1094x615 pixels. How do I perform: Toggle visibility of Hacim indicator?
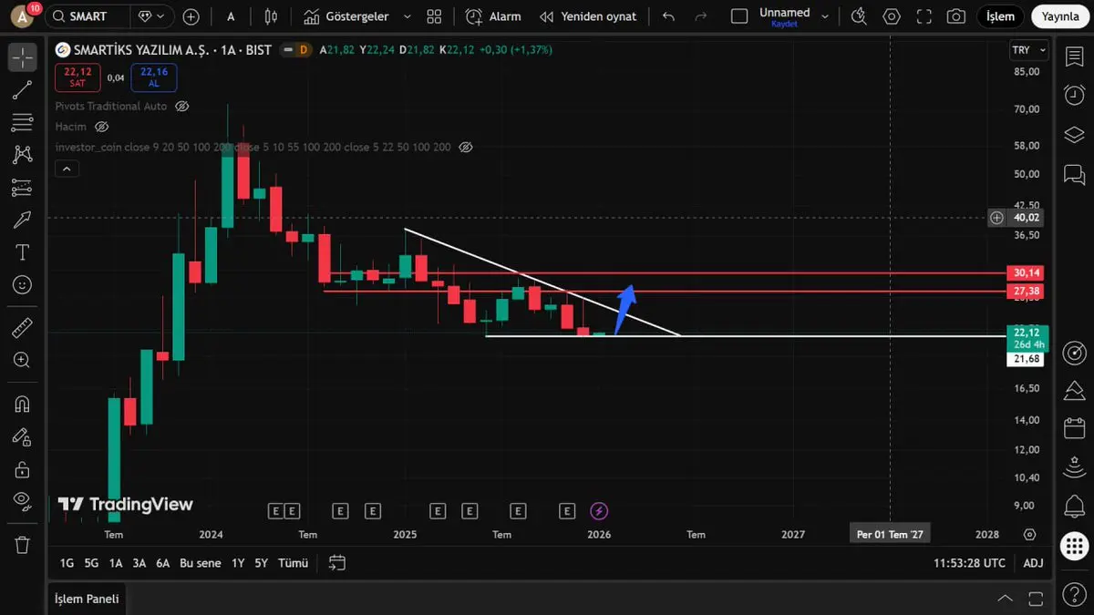[102, 127]
